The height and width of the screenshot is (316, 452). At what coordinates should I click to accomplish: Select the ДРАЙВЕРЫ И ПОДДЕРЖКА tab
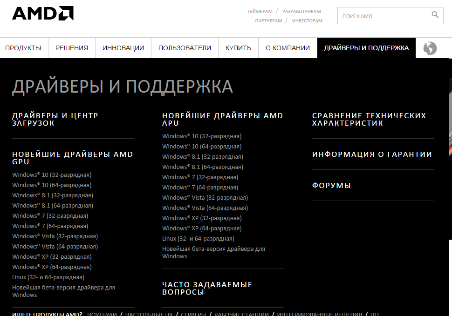pyautogui.click(x=366, y=48)
